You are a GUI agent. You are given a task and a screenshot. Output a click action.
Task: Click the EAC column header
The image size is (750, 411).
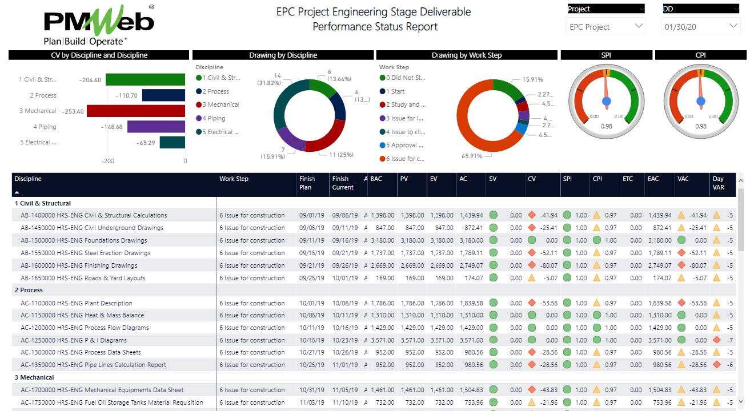pos(653,179)
